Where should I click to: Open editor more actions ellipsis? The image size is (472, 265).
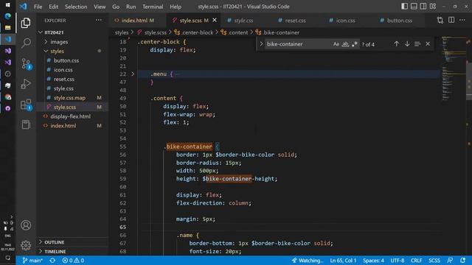click(x=462, y=20)
